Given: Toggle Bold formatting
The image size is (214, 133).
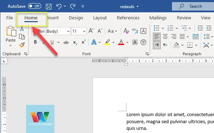Looking at the screenshot, I should coord(35,42).
